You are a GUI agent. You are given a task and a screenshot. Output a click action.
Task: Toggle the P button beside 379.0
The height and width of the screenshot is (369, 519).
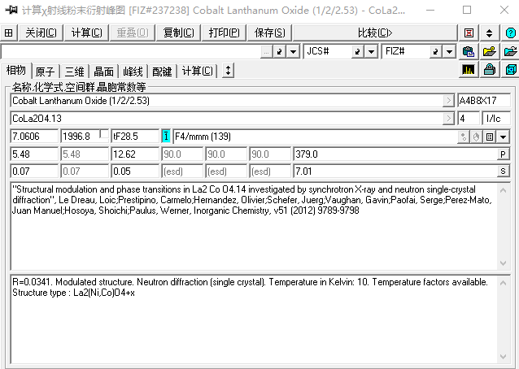pyautogui.click(x=503, y=154)
